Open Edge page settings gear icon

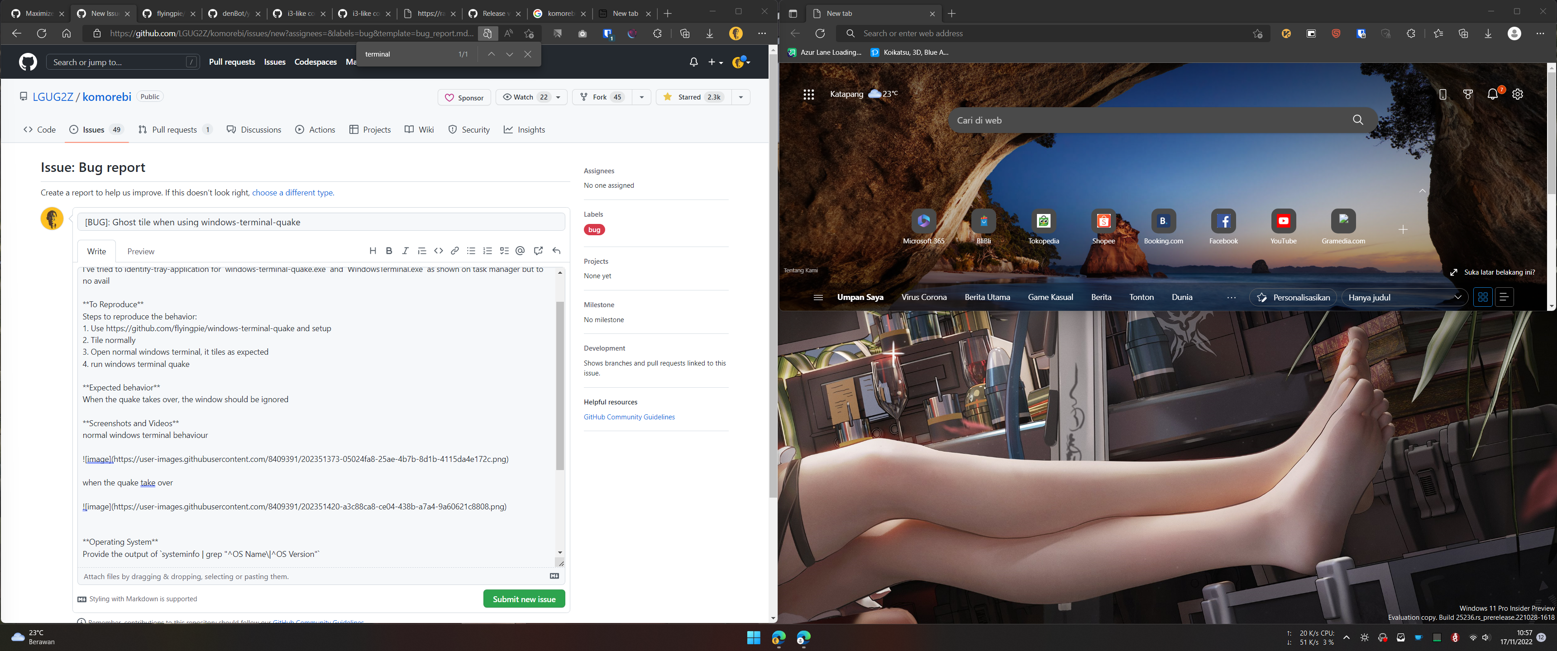click(x=1517, y=94)
